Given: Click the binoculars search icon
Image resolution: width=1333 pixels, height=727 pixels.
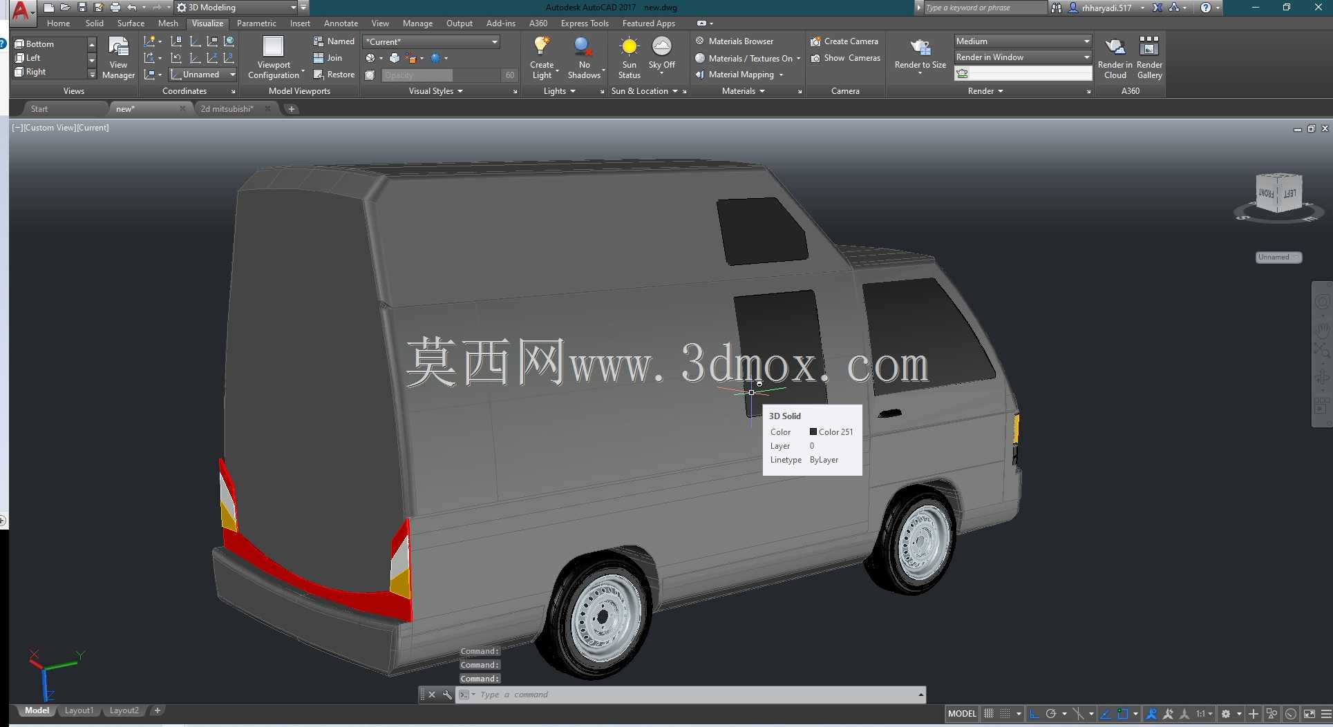Looking at the screenshot, I should (1057, 8).
